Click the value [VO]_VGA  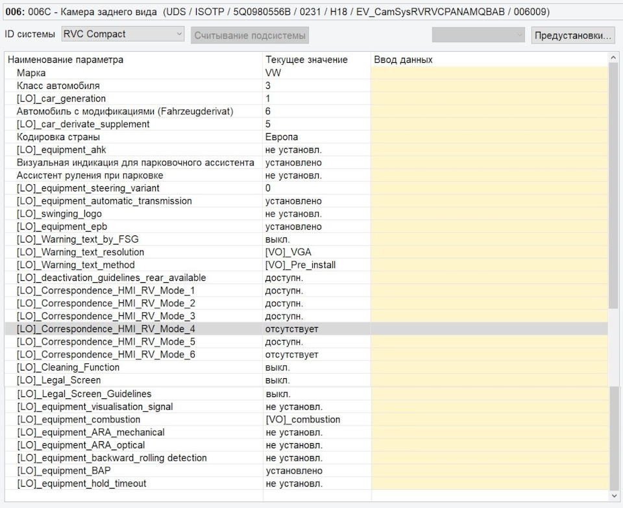coord(288,252)
